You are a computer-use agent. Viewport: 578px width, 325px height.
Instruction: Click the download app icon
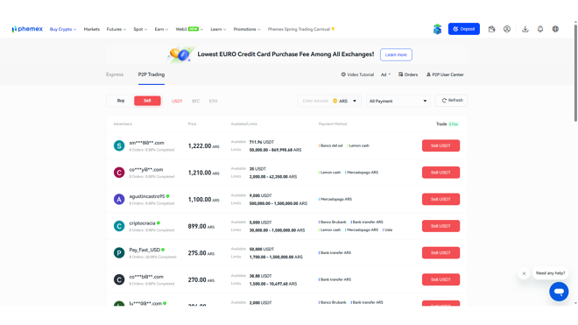(x=525, y=29)
